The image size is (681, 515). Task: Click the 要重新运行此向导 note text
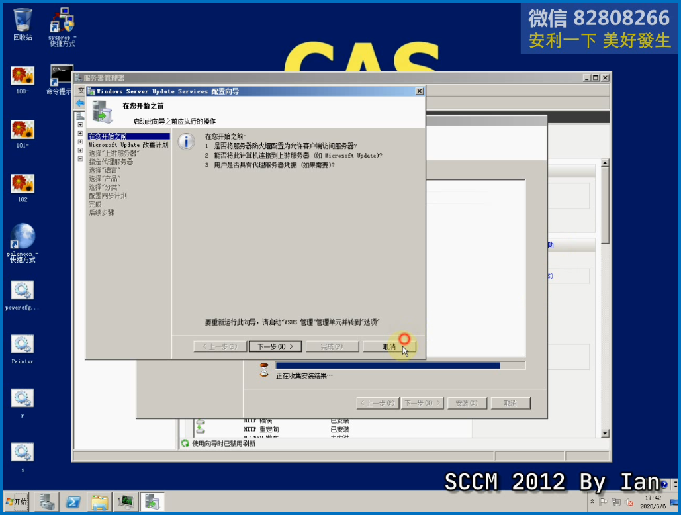(293, 322)
